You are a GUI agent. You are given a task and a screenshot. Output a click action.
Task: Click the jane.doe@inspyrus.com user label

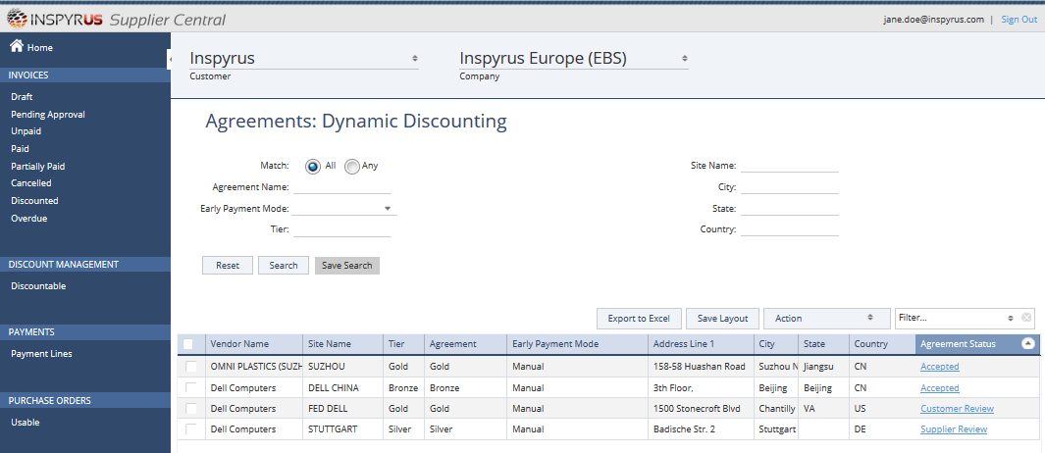coord(934,20)
